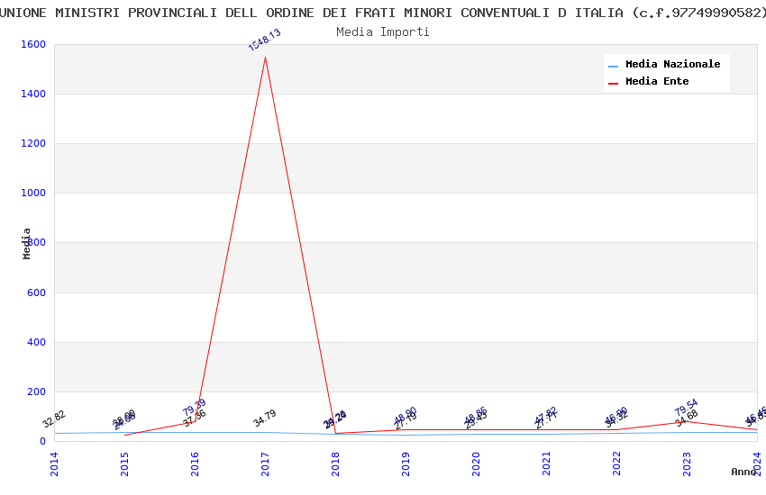Select the 'Media Ente' legend label
Screen dimensions: 766x495
click(657, 81)
